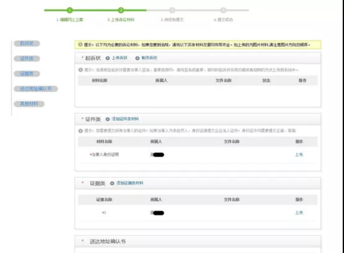This screenshot has height=253, width=344.
Task: Click the 送达地址确认书 section header
Action: point(108,242)
